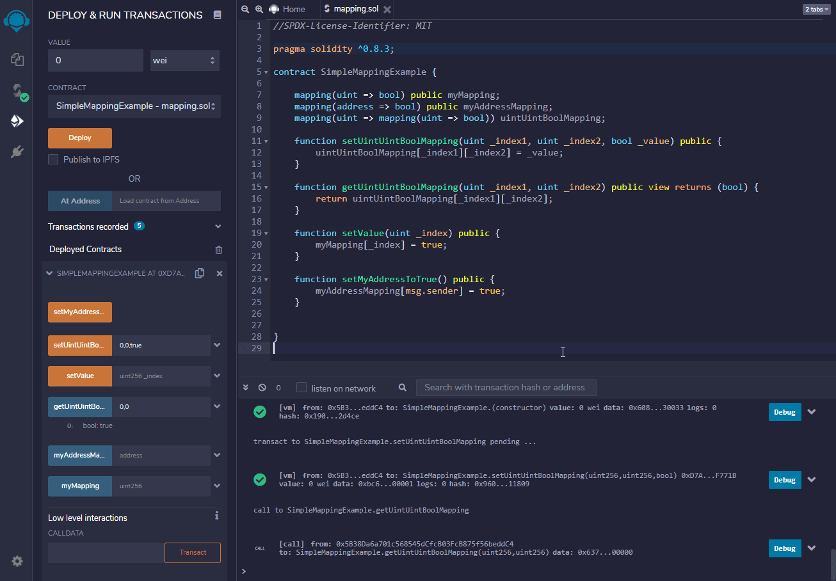Fold setUintUintBoolMapping function at line 11
836x581 pixels.
(x=266, y=141)
